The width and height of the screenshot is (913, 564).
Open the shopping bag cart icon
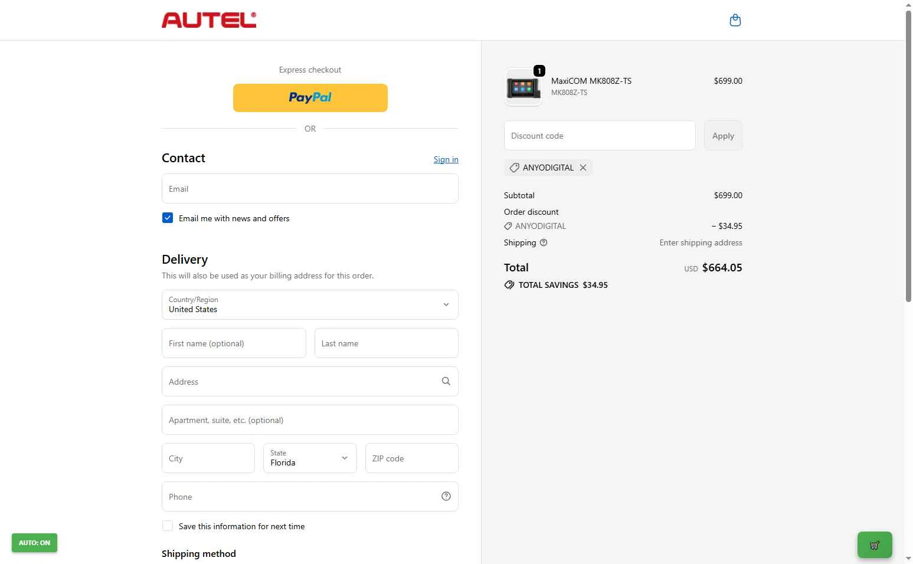[x=735, y=21]
